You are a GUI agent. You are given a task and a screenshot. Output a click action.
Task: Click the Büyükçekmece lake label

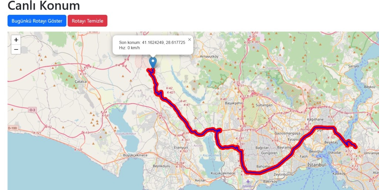click(126, 133)
